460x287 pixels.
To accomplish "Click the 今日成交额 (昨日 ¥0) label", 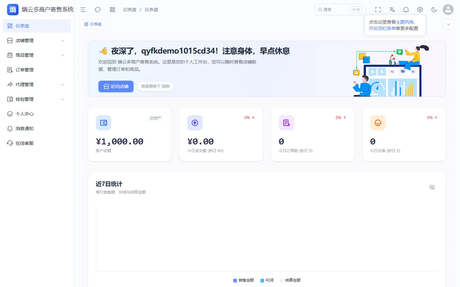I will [x=205, y=151].
